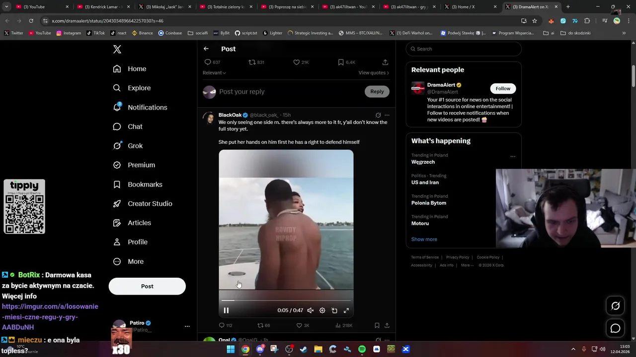
Task: Seek on the video progress bar
Action: click(x=286, y=300)
